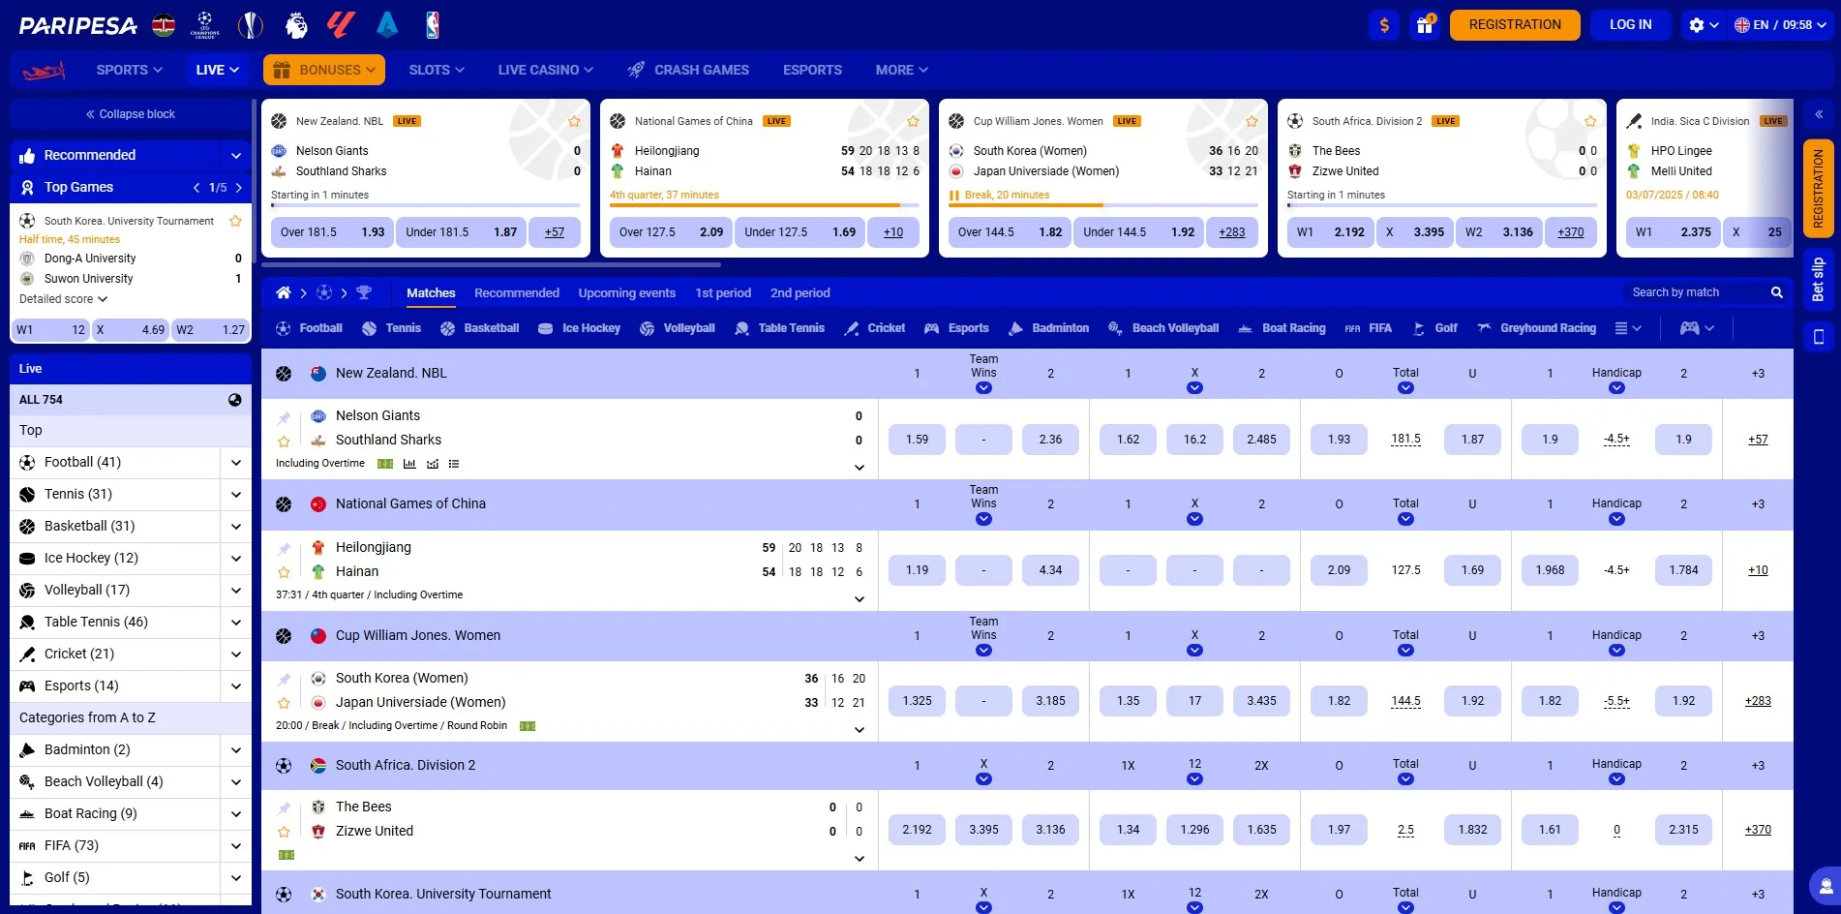Open the NBA section
The width and height of the screenshot is (1841, 914).
[432, 24]
